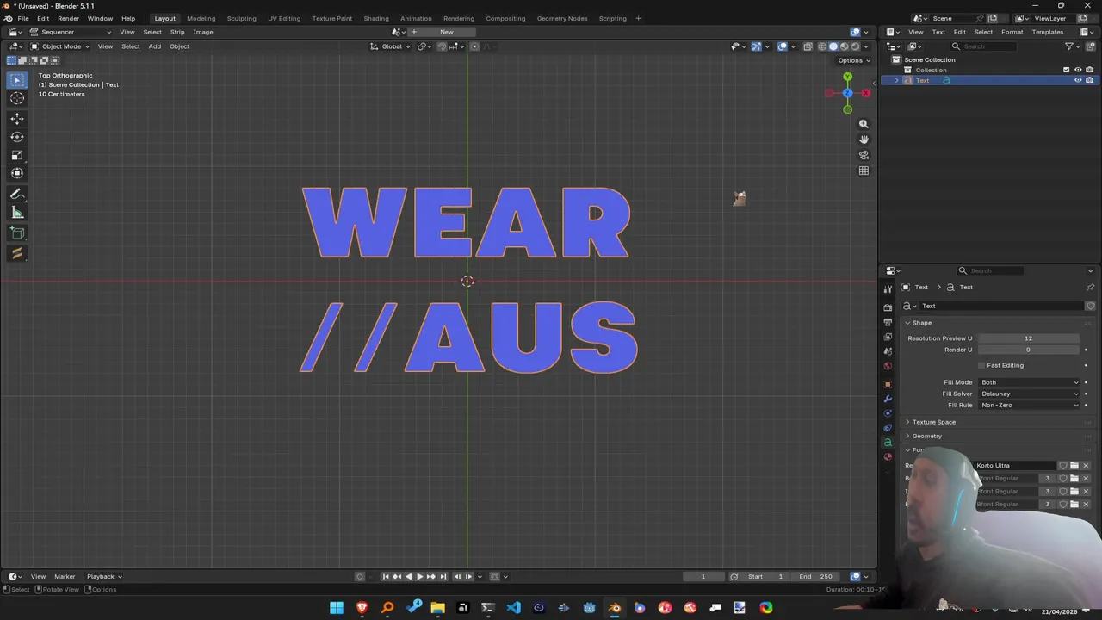The image size is (1102, 620).
Task: Open Korto Ultra font file browser
Action: (1074, 466)
